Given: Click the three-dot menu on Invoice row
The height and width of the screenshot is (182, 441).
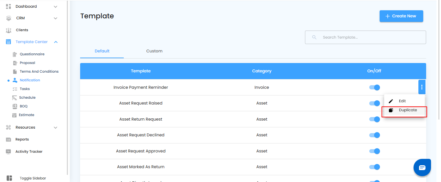Looking at the screenshot, I should coord(422,87).
